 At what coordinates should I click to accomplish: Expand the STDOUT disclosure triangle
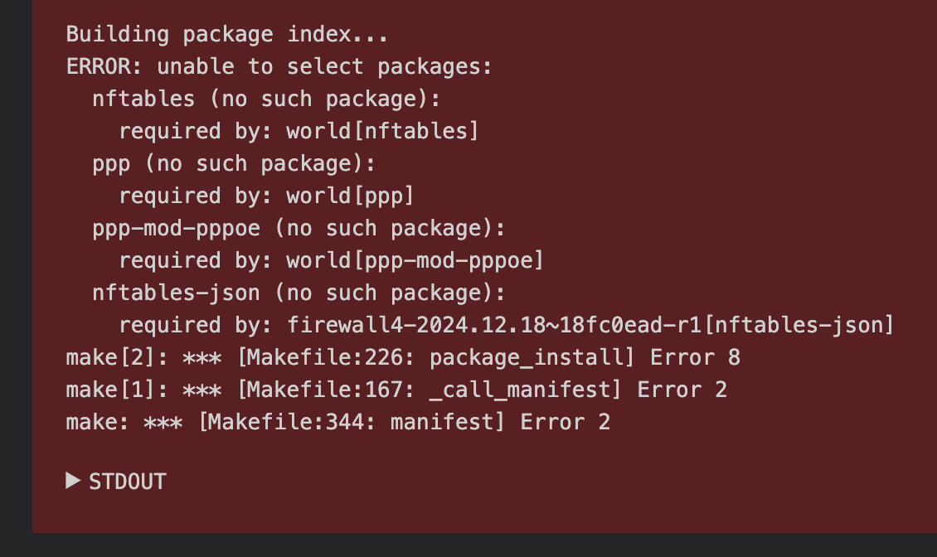[x=73, y=481]
